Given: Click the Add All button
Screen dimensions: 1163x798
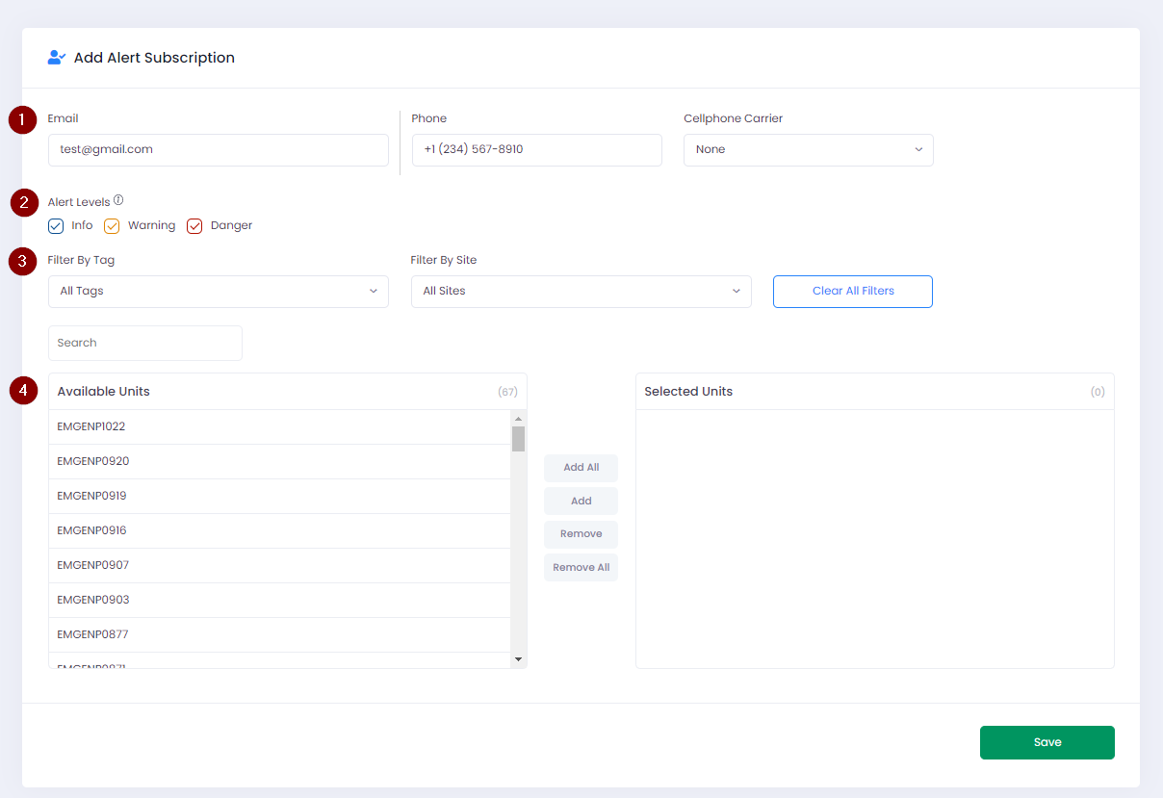Looking at the screenshot, I should [x=581, y=468].
